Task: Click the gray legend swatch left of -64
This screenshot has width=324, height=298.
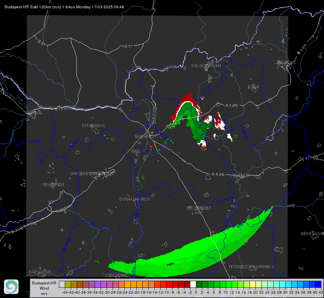Action: (x=62, y=284)
